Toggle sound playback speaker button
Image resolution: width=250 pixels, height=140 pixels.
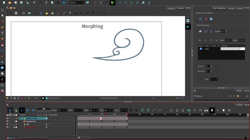(28, 110)
